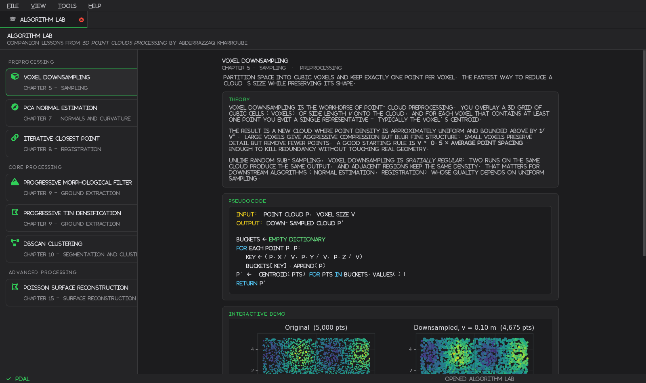The width and height of the screenshot is (646, 383).
Task: Click the DBSCAN Clustering nodes icon
Action: click(x=15, y=243)
